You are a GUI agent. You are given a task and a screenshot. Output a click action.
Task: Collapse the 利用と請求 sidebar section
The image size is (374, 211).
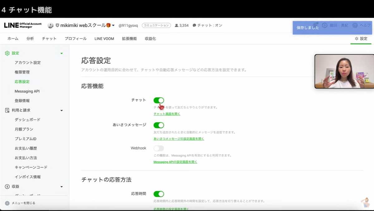(x=61, y=111)
